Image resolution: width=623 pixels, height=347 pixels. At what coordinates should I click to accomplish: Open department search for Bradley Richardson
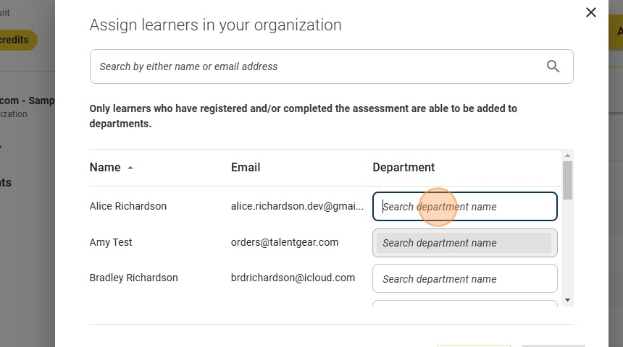pyautogui.click(x=465, y=278)
